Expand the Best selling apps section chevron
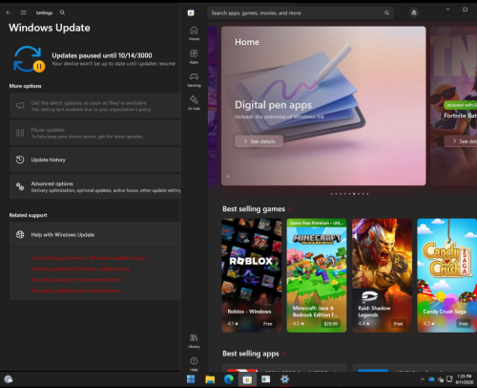The height and width of the screenshot is (388, 477). tap(283, 354)
